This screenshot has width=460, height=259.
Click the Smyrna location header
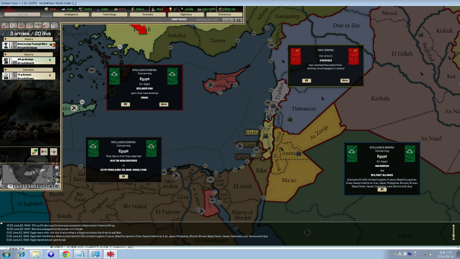pos(28,54)
